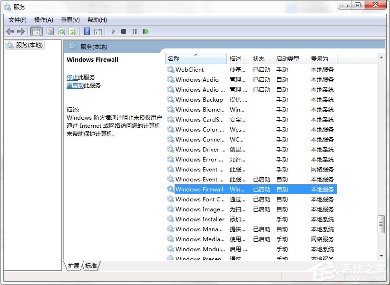Click the Back navigation arrow
Image resolution: width=390 pixels, height=285 pixels.
tap(10, 31)
